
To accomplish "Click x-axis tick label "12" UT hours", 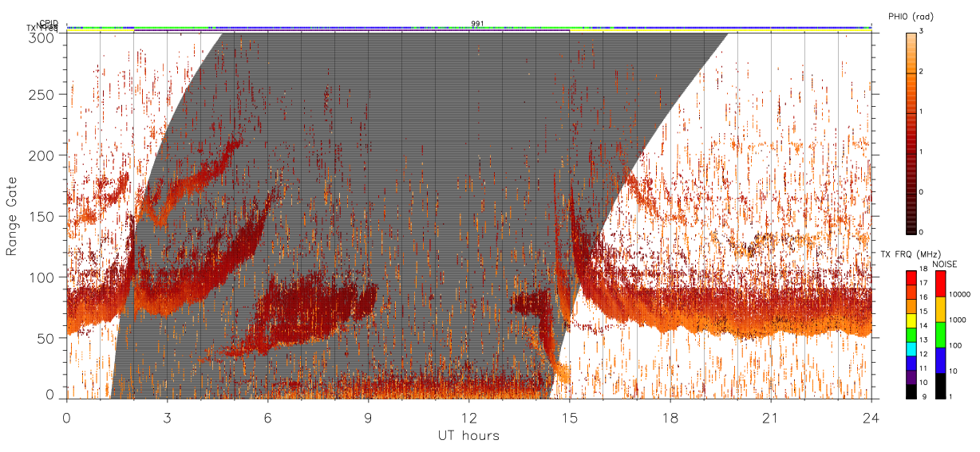I will (x=468, y=418).
